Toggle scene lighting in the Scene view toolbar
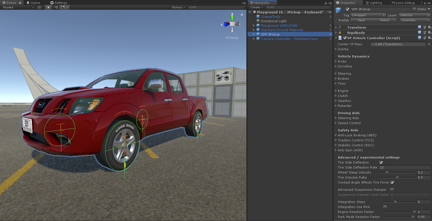The image size is (432, 221). [48, 7]
